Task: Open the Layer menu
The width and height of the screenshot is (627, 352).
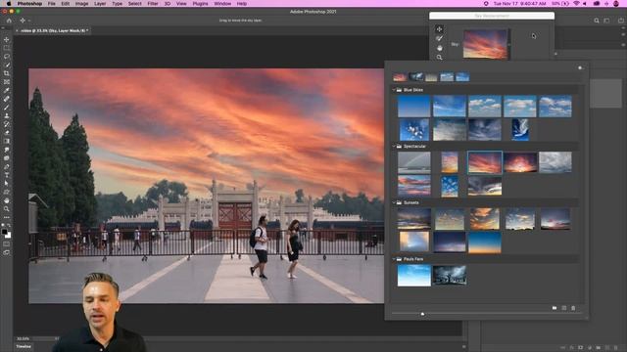Action: 100,4
